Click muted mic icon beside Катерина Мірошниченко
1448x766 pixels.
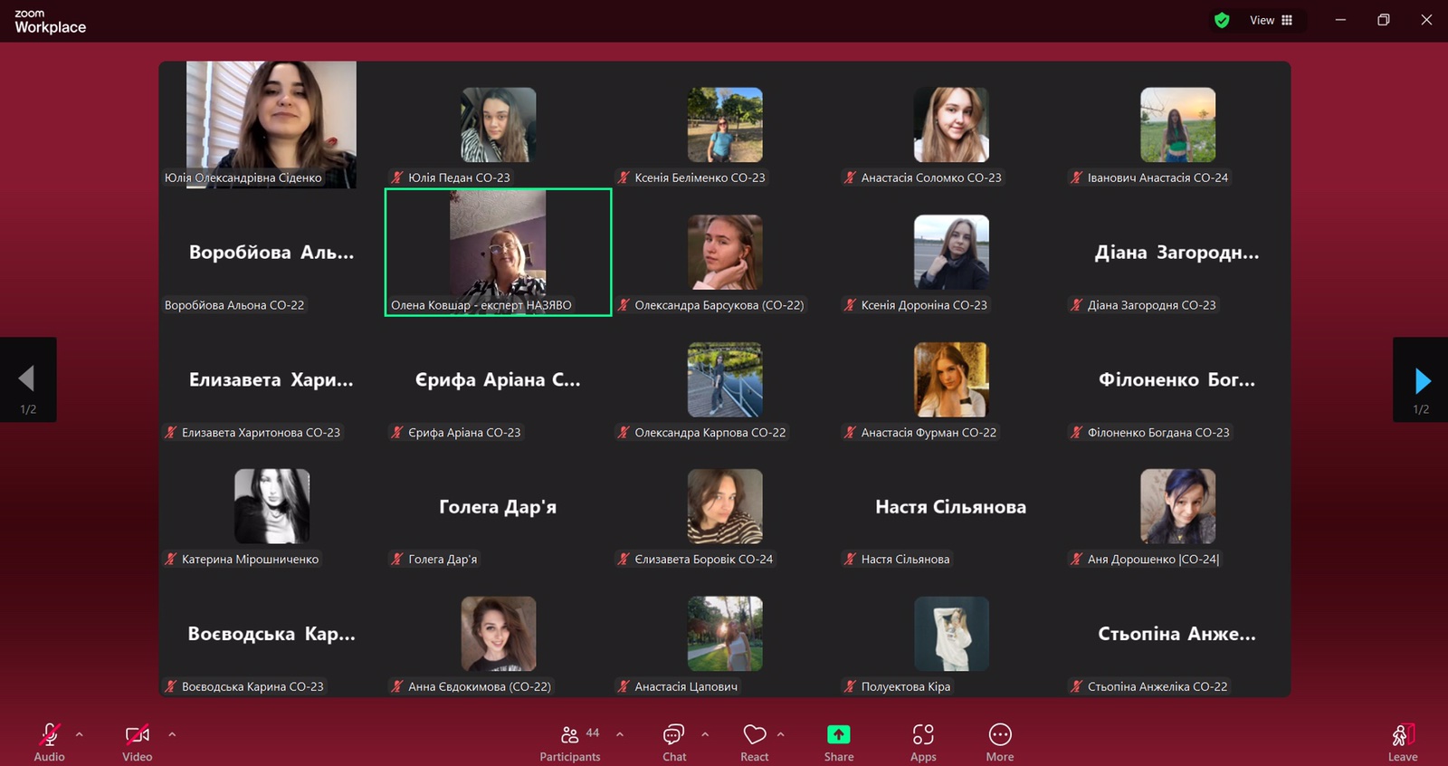170,560
